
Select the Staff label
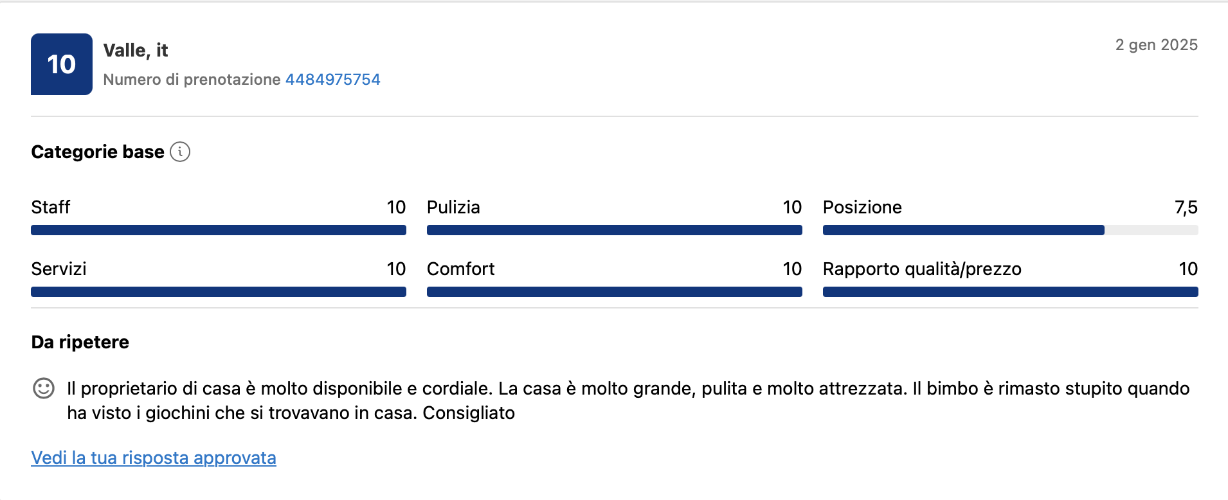pyautogui.click(x=51, y=207)
